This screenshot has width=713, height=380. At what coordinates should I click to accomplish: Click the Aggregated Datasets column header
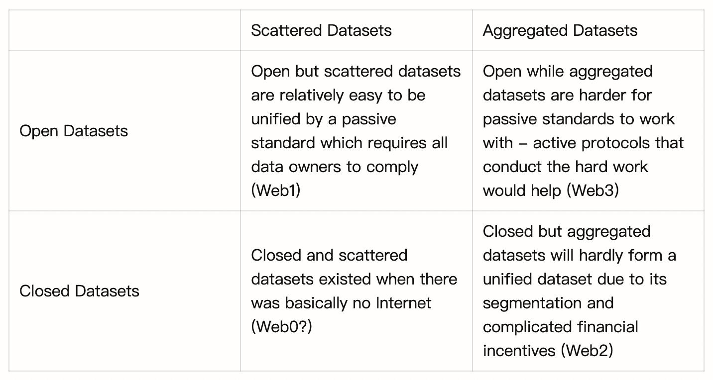[560, 30]
